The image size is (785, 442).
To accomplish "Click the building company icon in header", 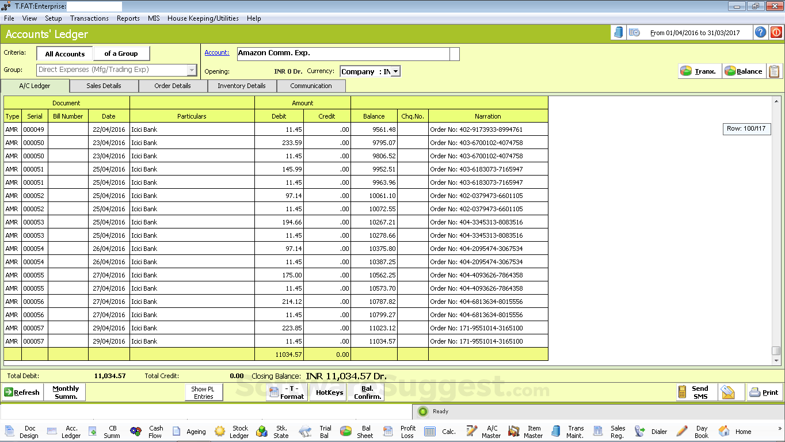I will coord(618,33).
